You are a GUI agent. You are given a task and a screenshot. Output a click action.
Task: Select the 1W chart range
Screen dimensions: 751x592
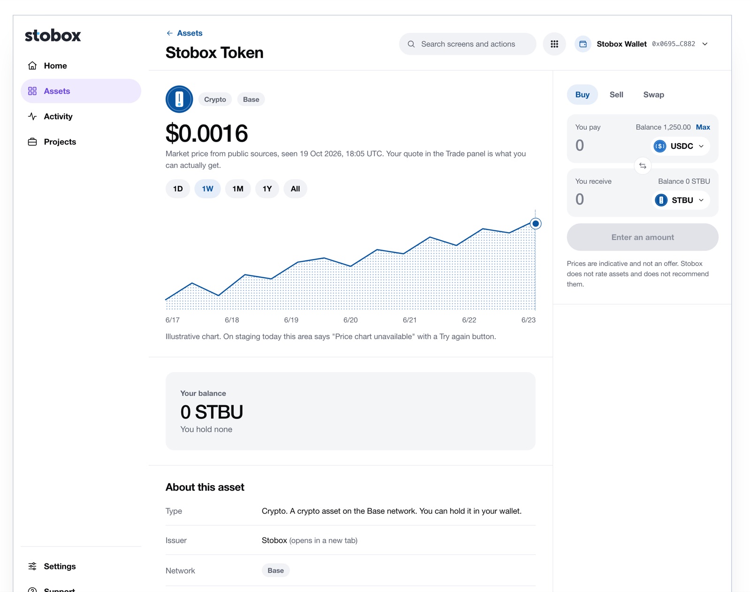pos(207,189)
